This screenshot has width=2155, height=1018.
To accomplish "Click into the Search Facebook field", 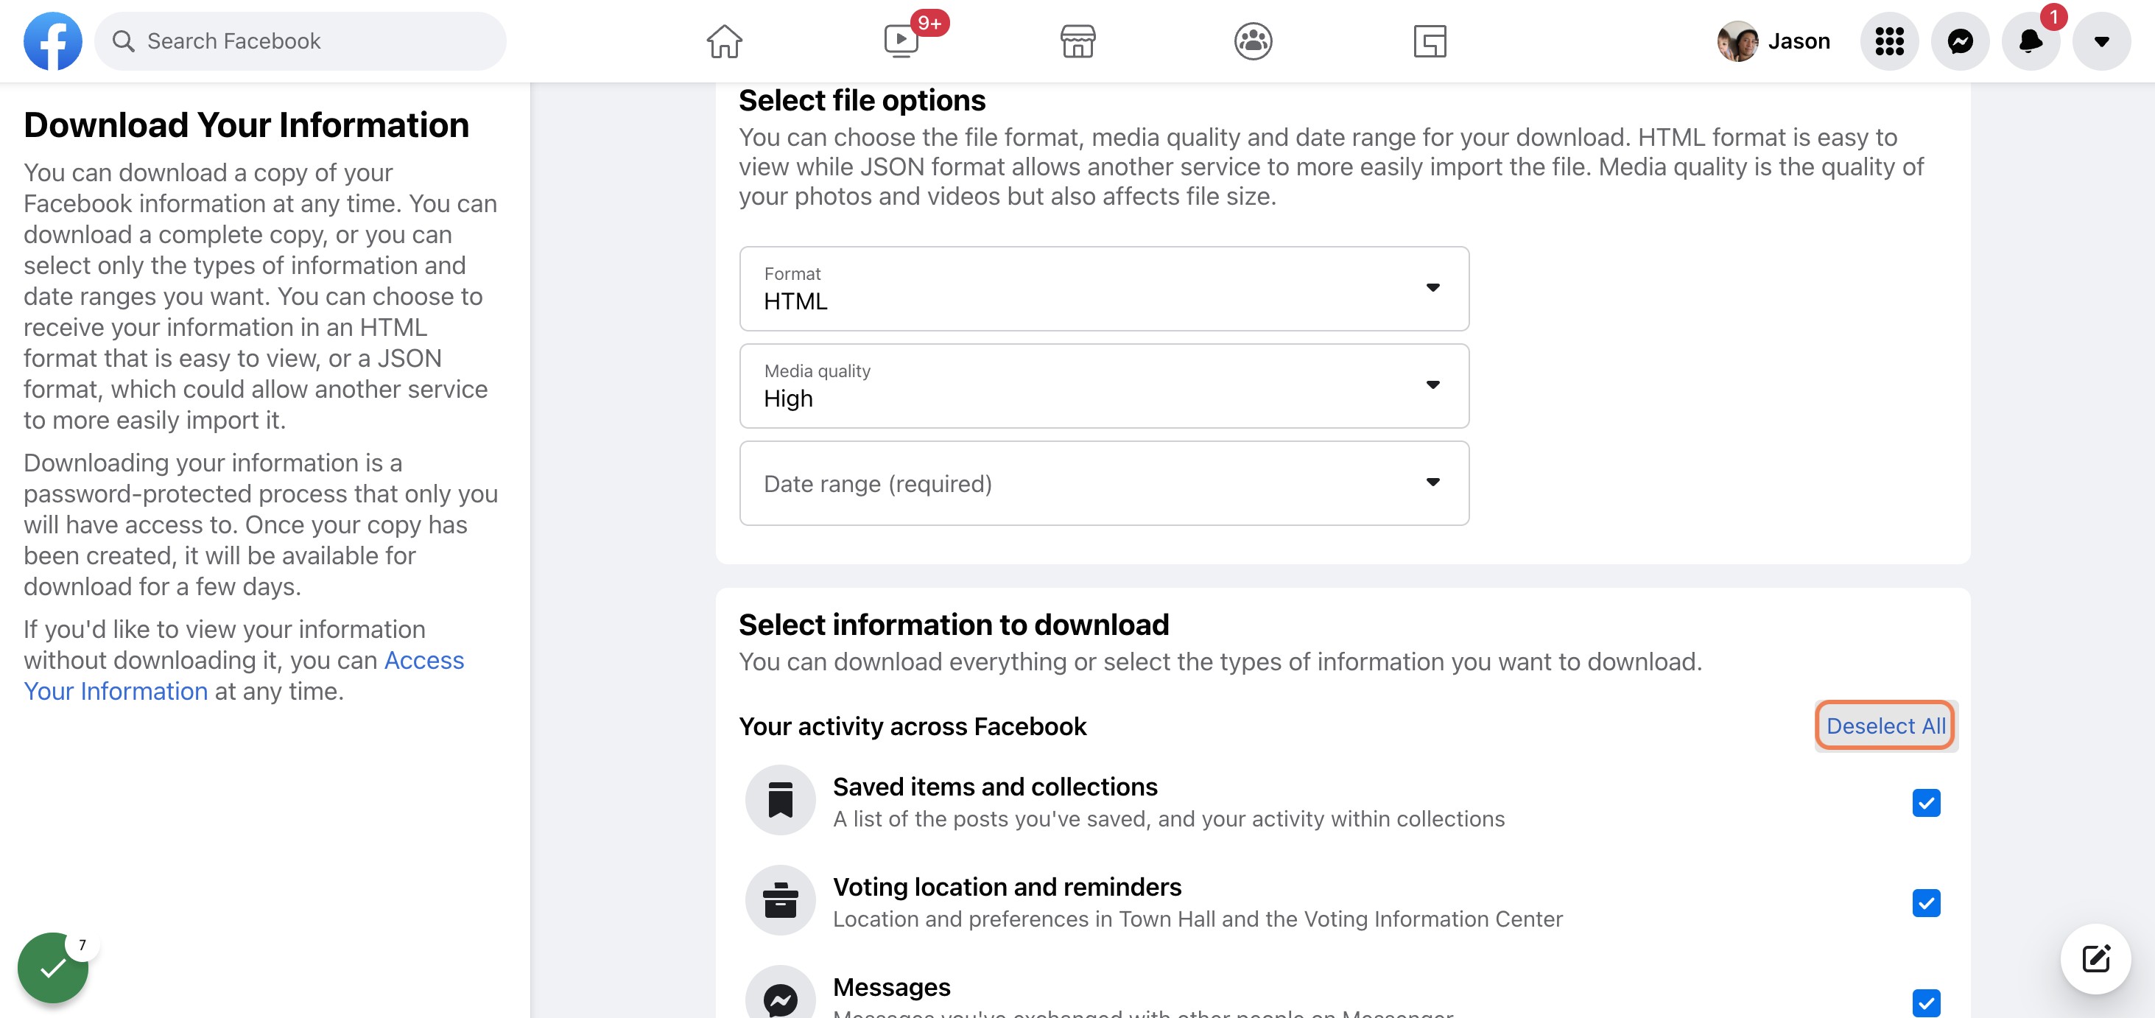I will [x=300, y=41].
